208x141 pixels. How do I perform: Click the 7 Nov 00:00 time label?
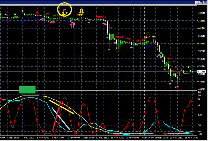click(28, 138)
